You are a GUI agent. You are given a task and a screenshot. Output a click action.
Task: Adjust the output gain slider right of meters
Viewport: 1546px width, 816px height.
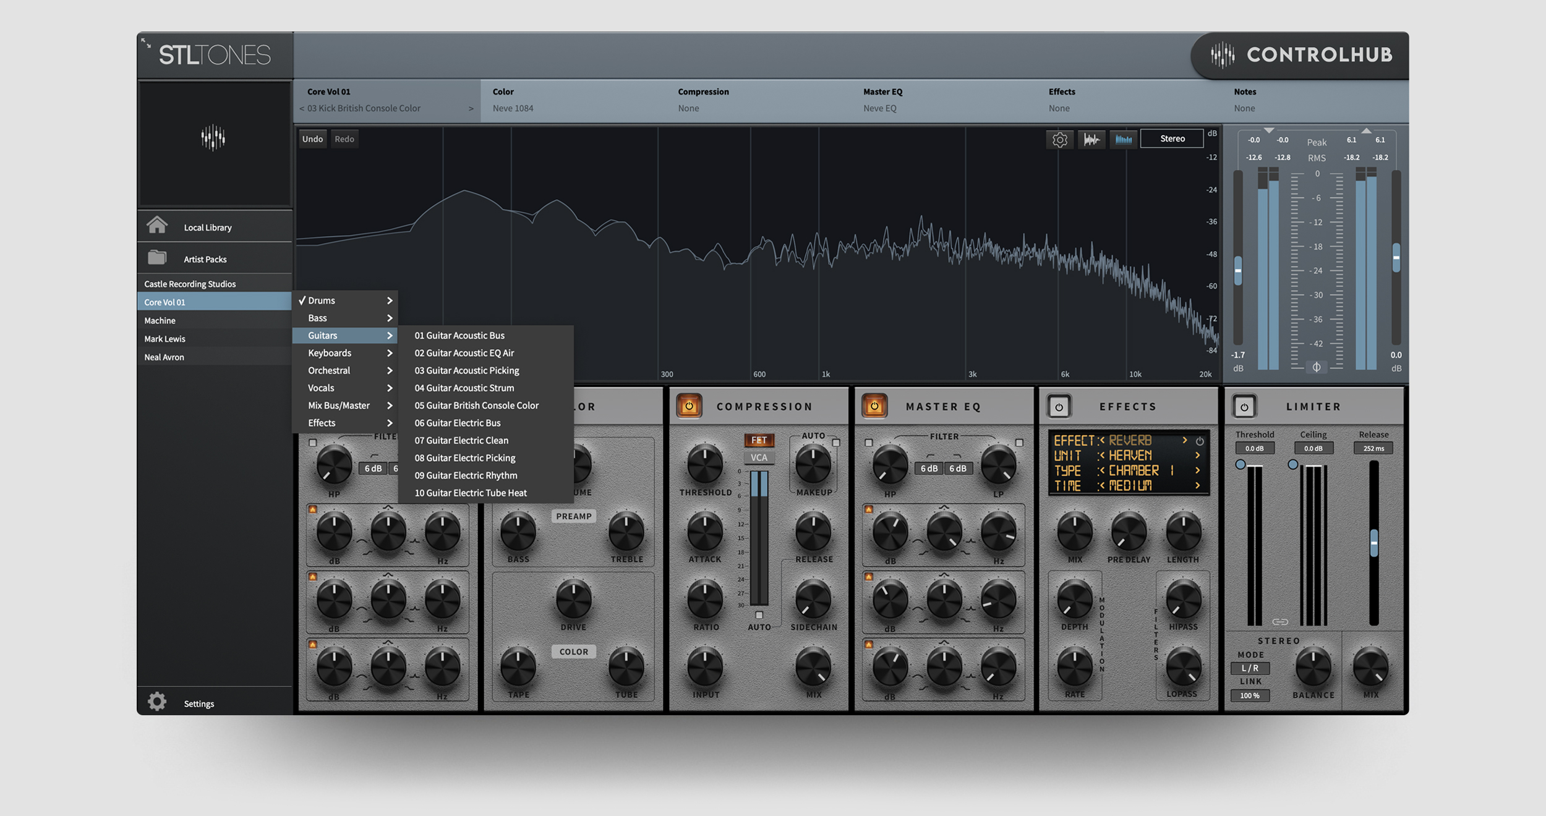[1396, 257]
